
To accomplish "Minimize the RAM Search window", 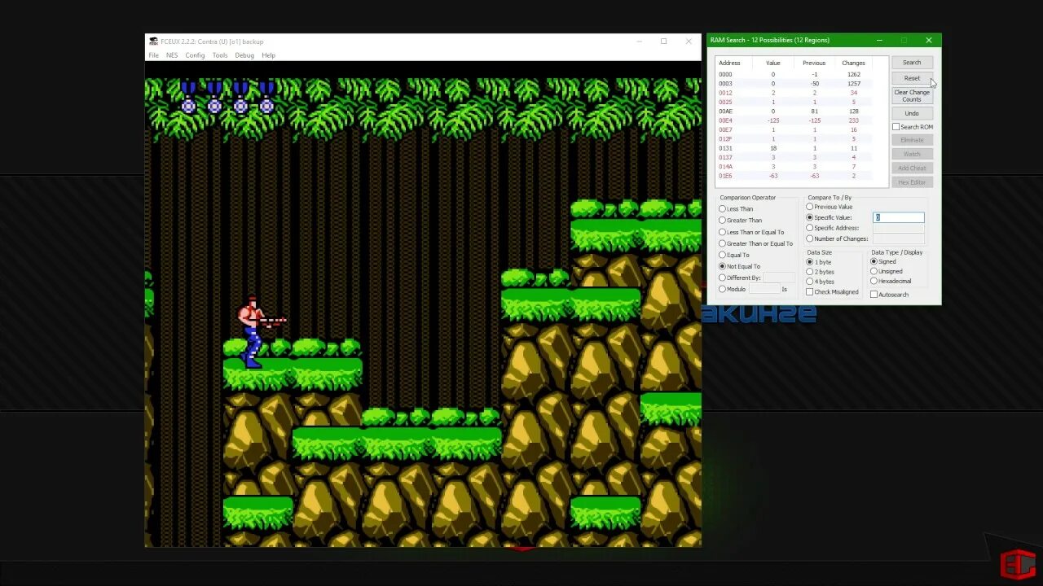I will pyautogui.click(x=879, y=40).
